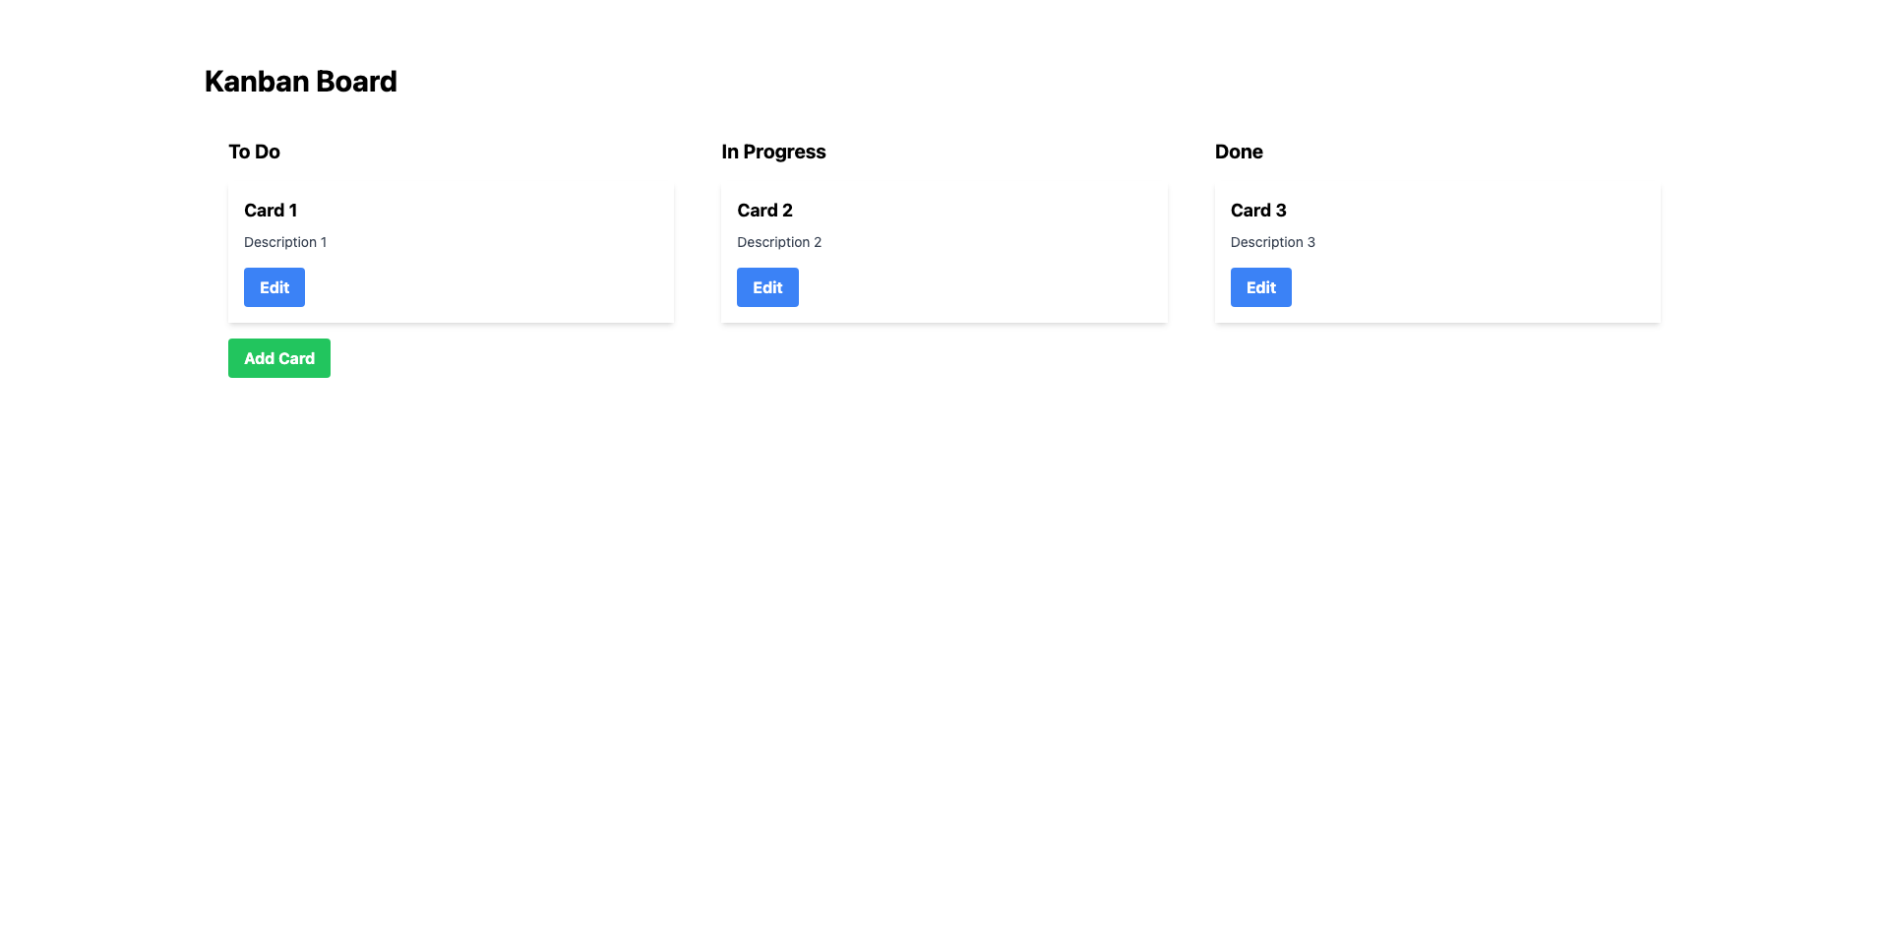Click the Card 1 title text

[271, 211]
